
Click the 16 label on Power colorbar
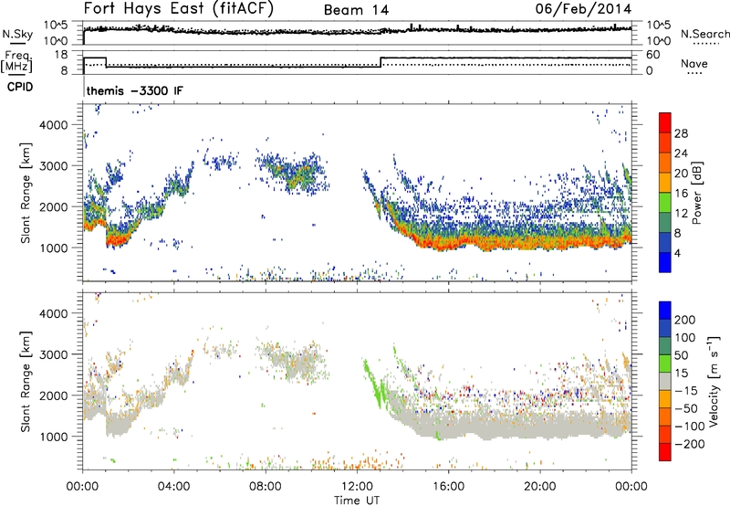(681, 194)
